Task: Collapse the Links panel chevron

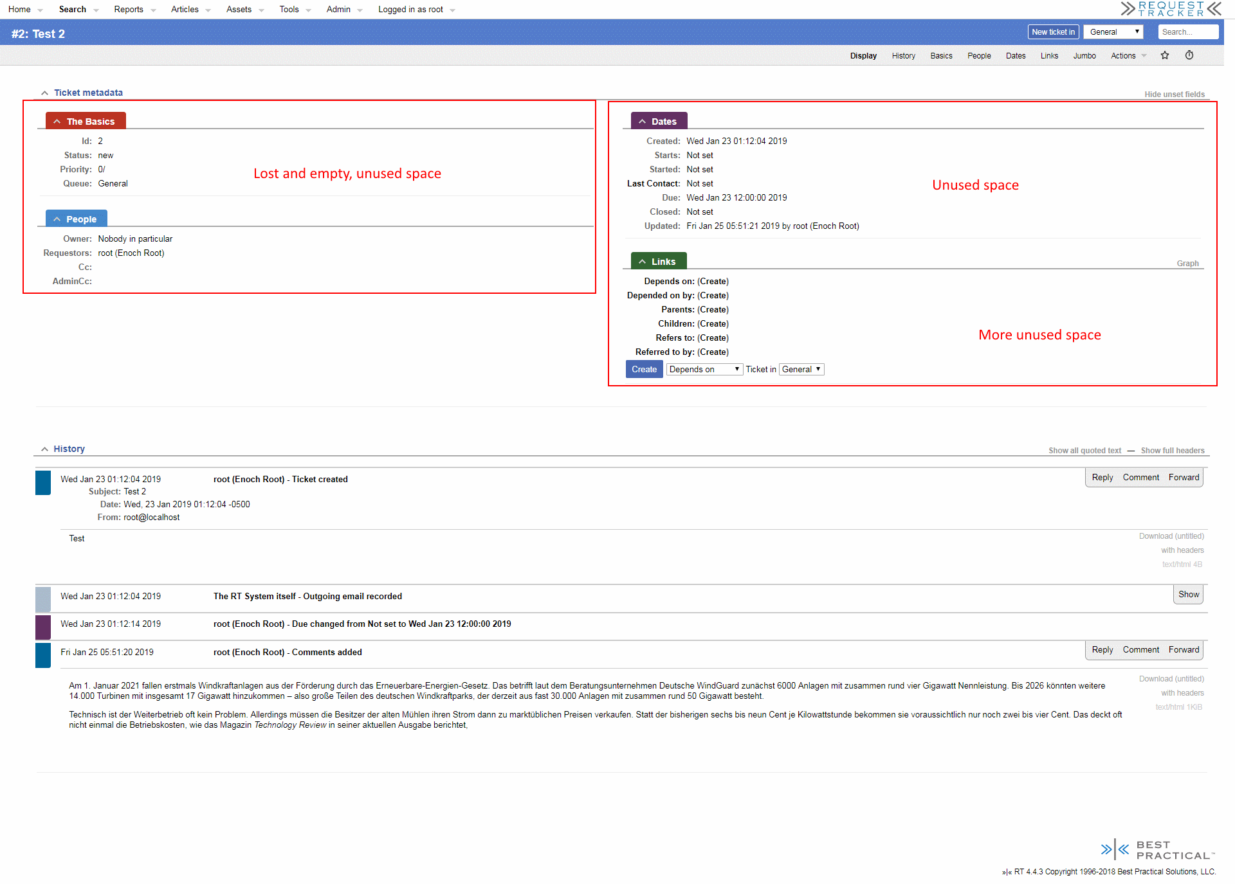Action: click(642, 262)
